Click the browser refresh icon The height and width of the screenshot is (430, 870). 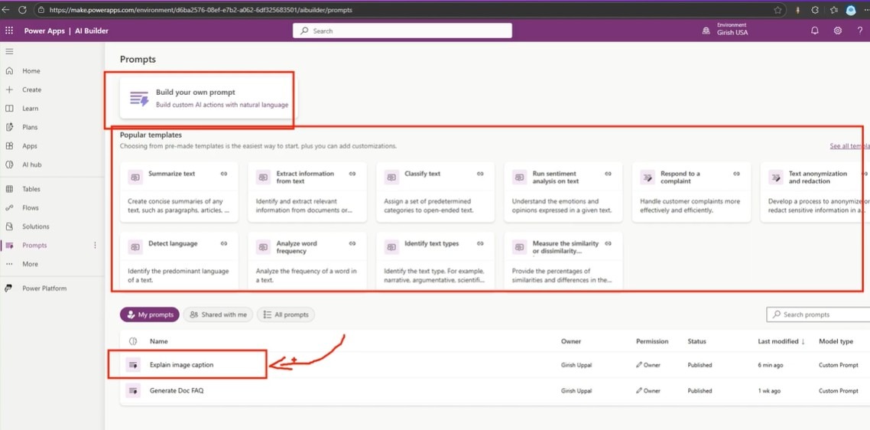[22, 10]
